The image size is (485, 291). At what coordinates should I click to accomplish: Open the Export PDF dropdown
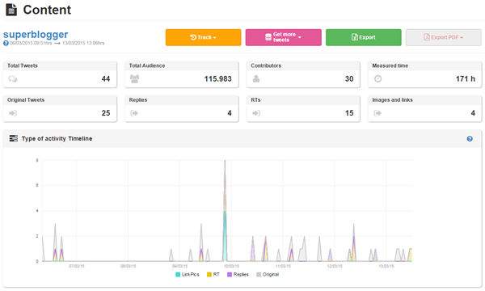(444, 37)
